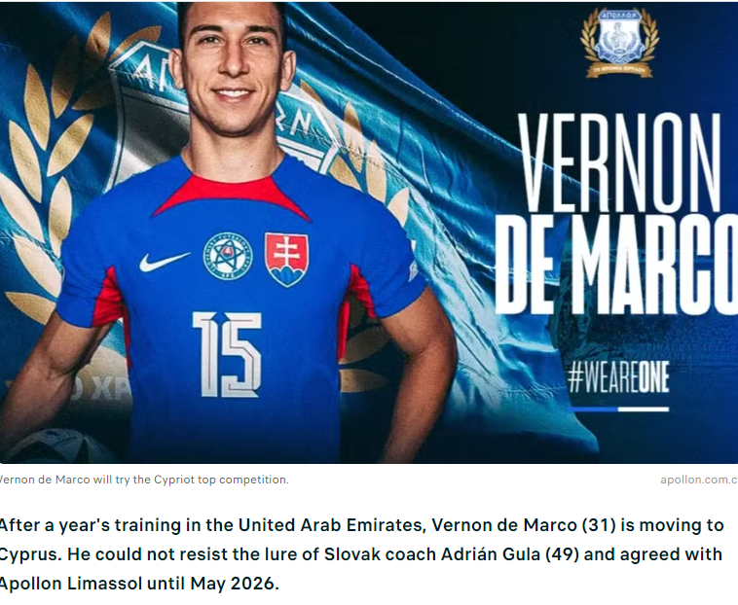Click the DE MARCO headline text
The height and width of the screenshot is (605, 738).
[616, 264]
